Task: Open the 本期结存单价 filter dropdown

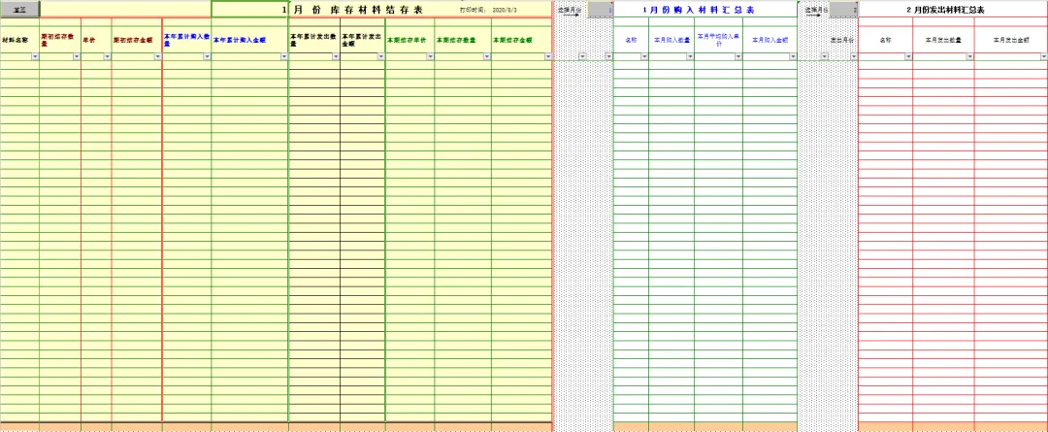Action: (430, 57)
